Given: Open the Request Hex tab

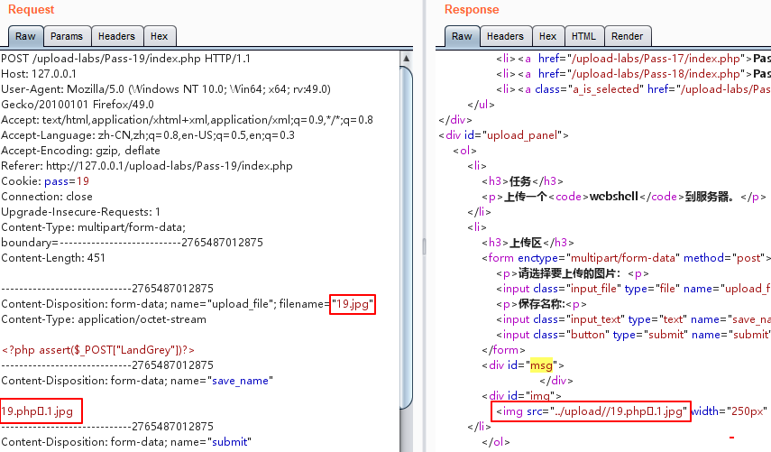Looking at the screenshot, I should (160, 36).
